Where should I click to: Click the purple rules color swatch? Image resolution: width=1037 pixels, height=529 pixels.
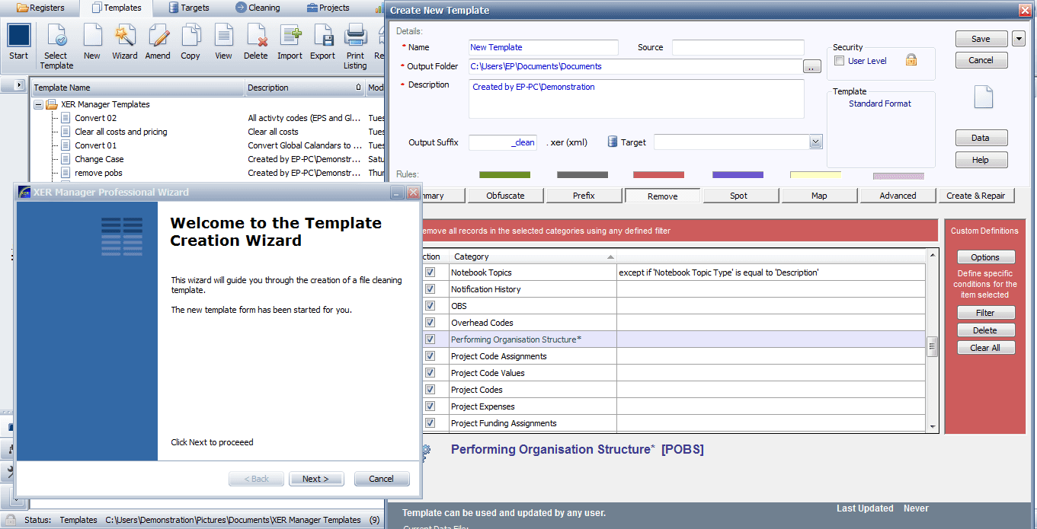coord(738,175)
